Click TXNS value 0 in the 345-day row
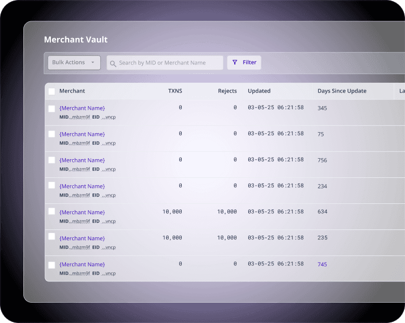The height and width of the screenshot is (323, 405). pyautogui.click(x=180, y=108)
